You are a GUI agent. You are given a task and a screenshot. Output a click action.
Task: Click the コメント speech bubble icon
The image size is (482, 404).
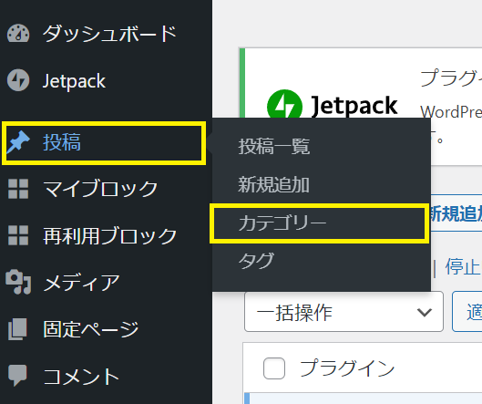17,375
